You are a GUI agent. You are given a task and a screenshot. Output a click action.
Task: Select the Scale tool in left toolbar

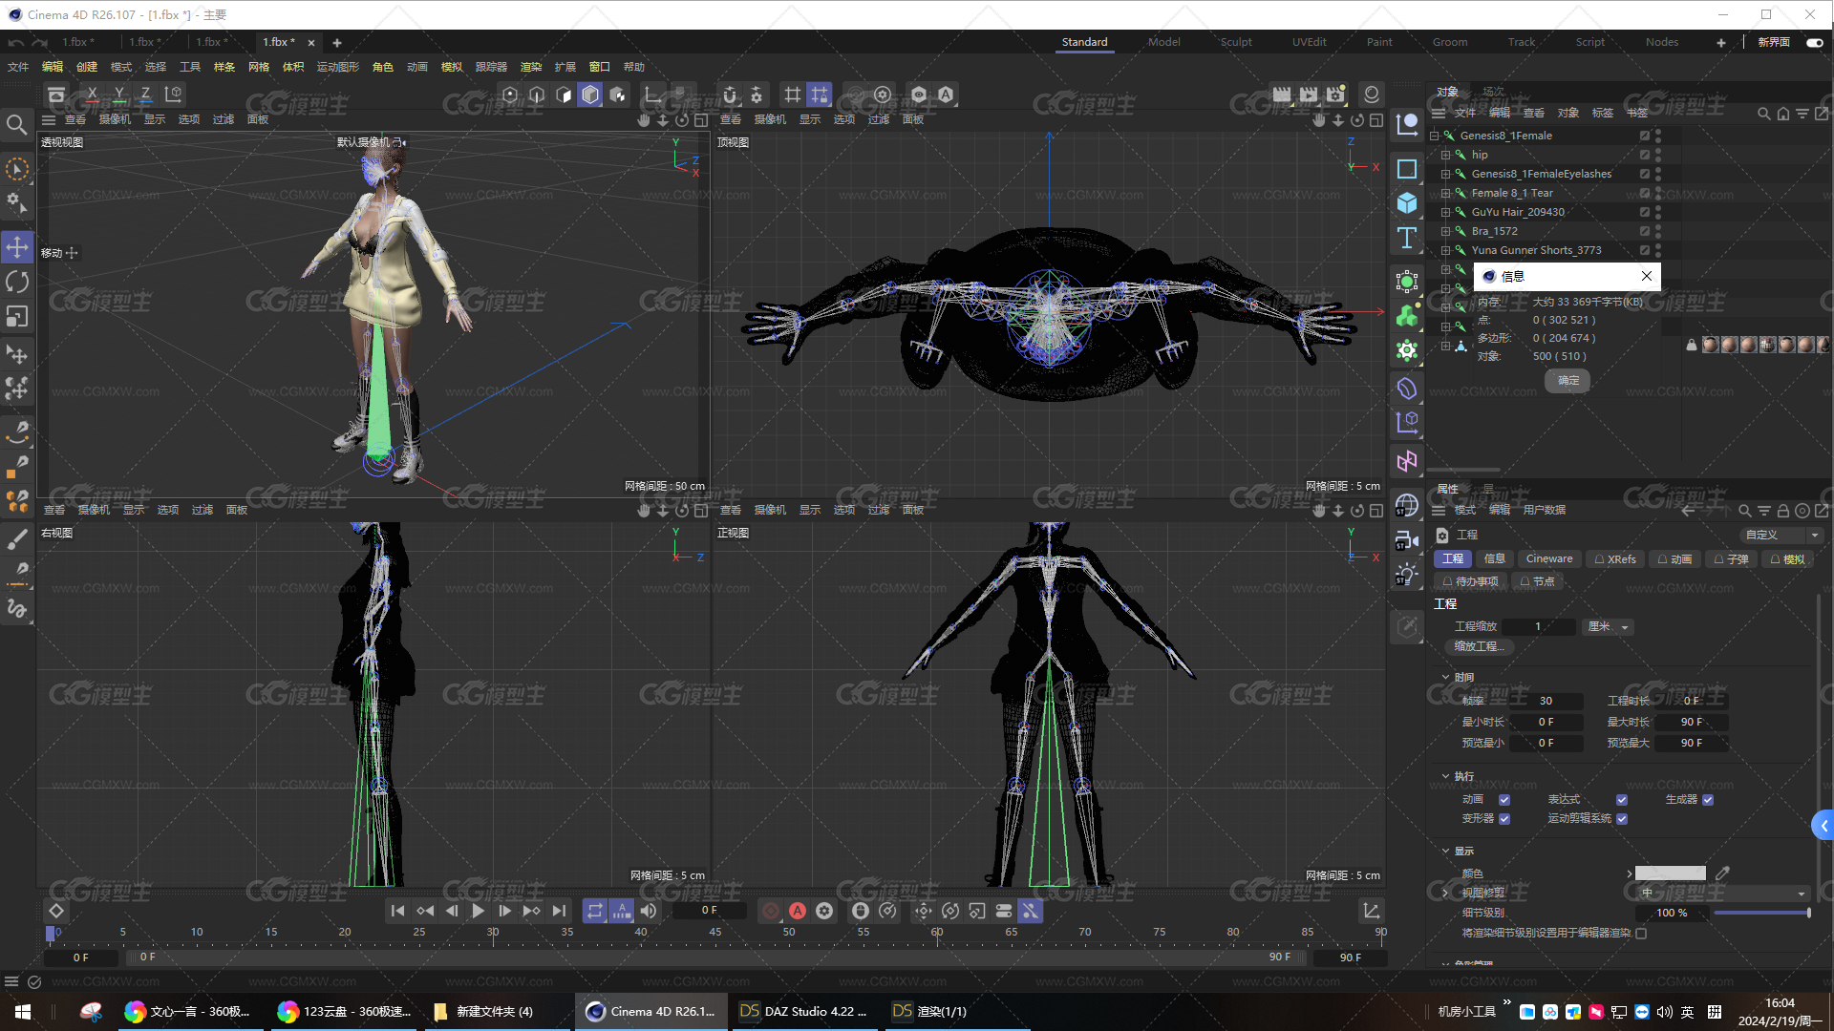[17, 316]
